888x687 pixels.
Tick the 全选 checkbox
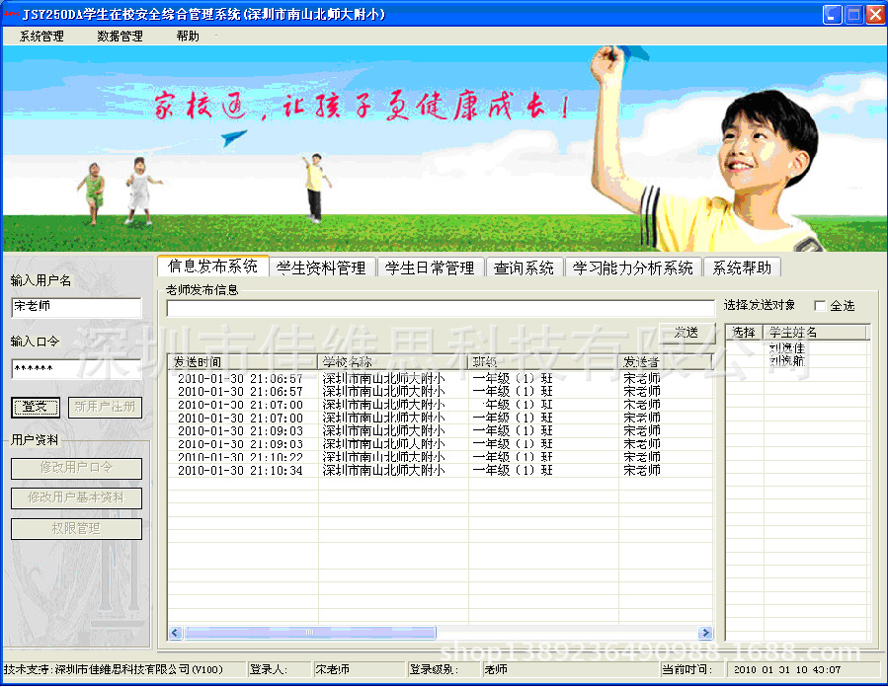pos(819,306)
